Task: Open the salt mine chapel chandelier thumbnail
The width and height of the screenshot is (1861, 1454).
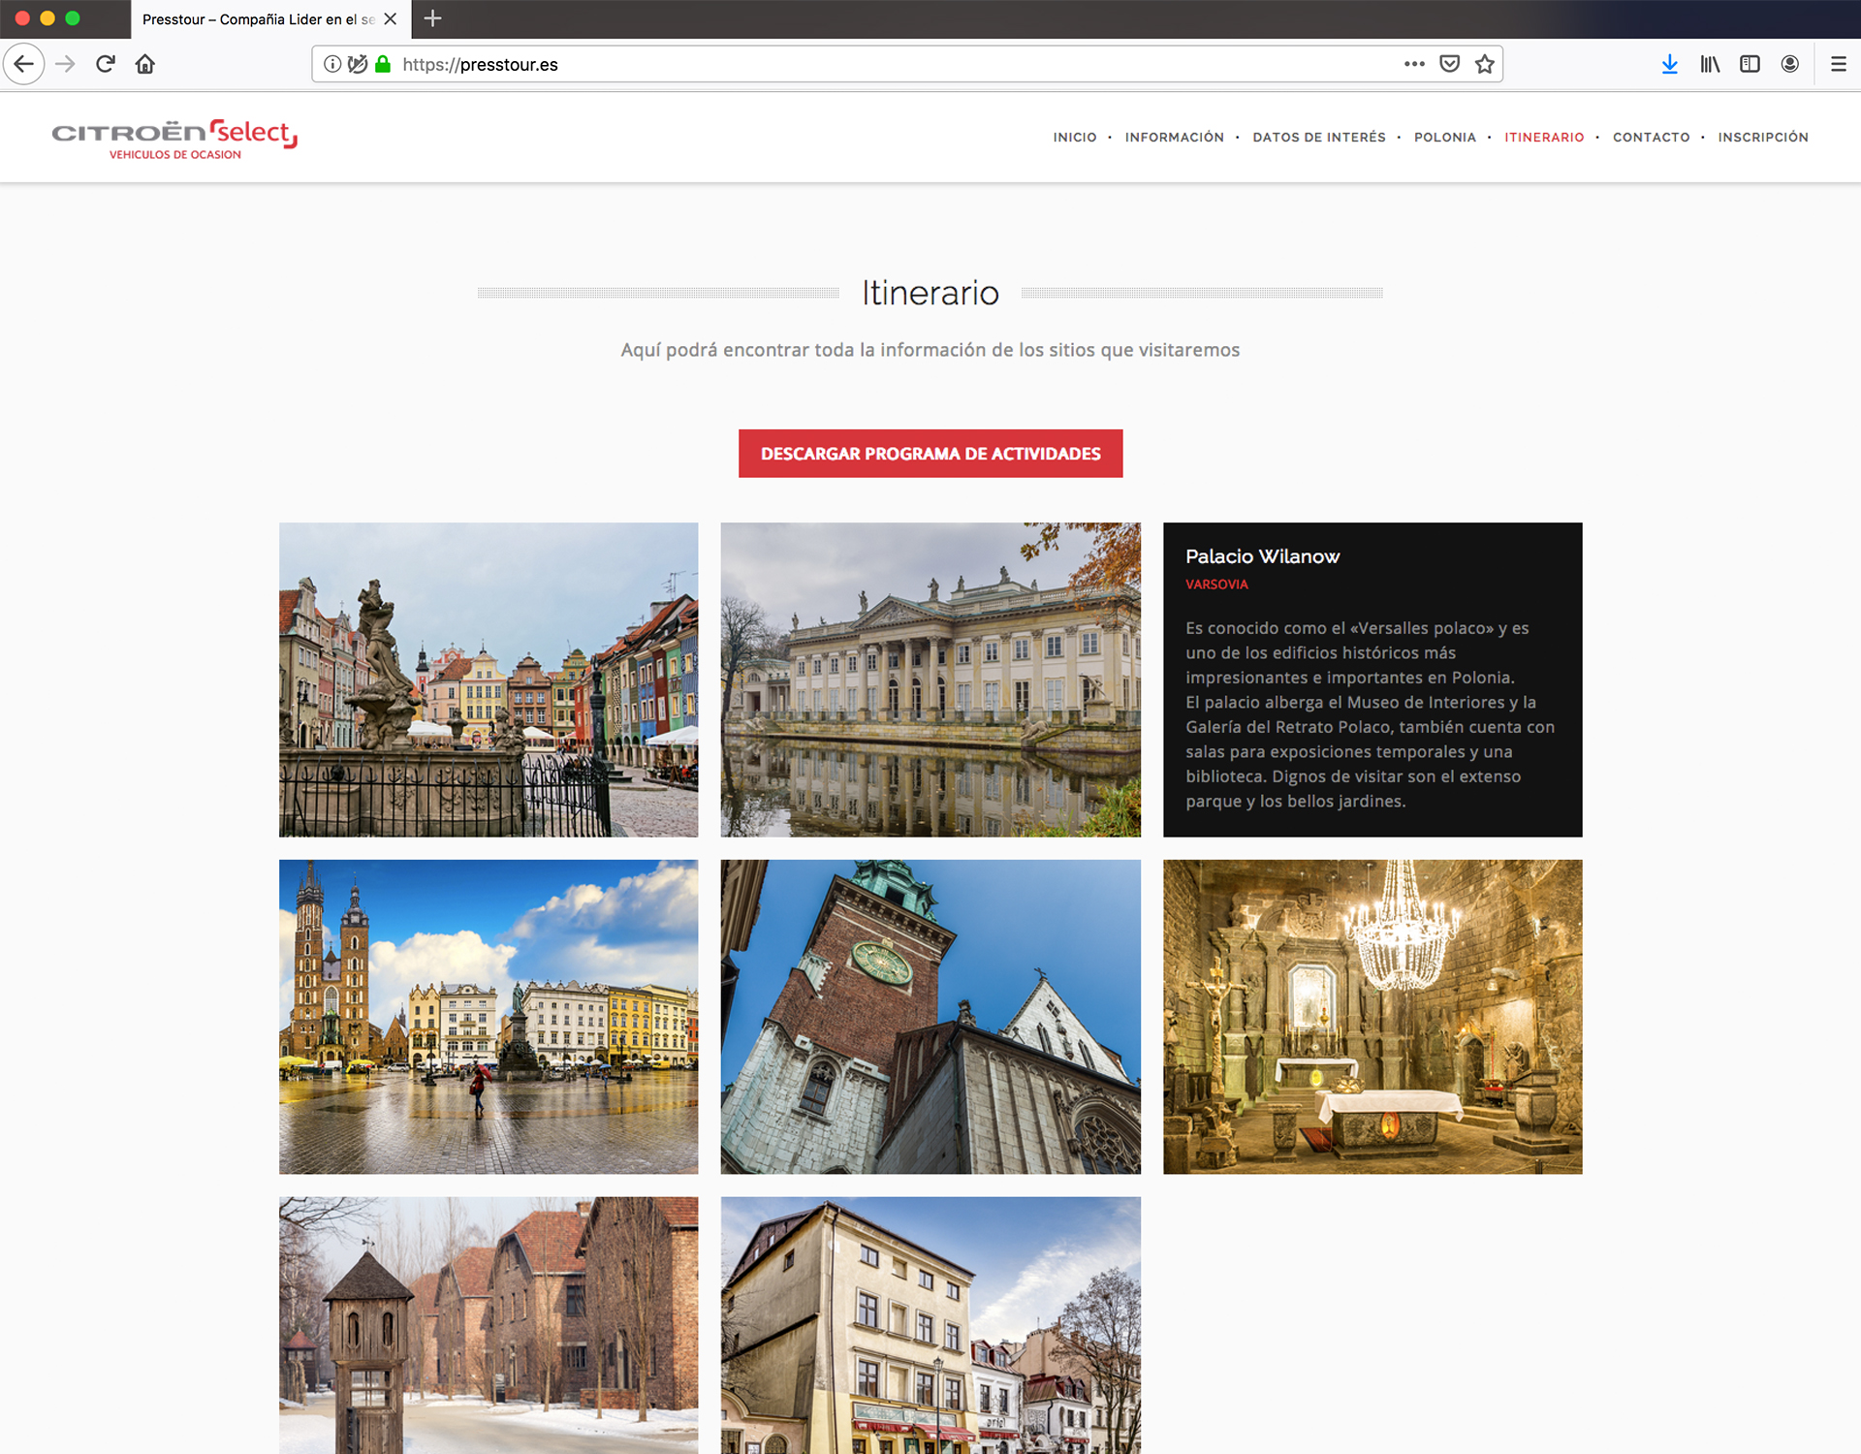Action: pyautogui.click(x=1372, y=1016)
